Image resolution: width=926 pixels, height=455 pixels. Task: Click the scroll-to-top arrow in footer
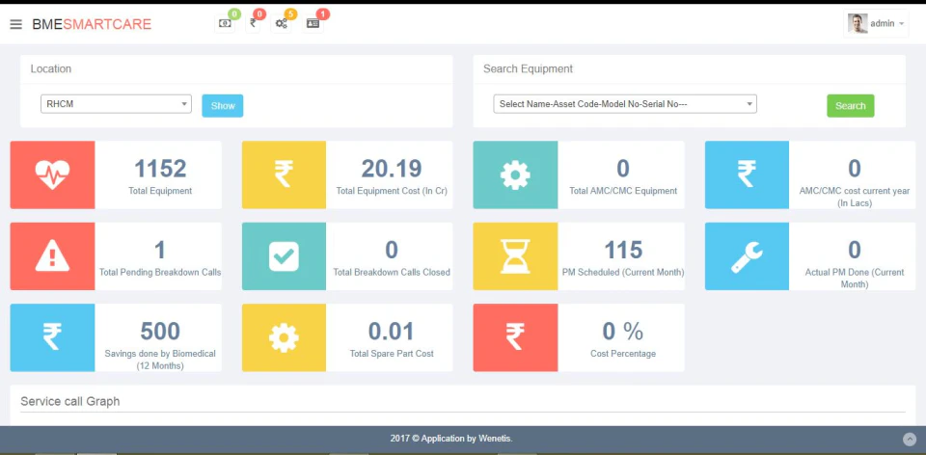pyautogui.click(x=910, y=439)
